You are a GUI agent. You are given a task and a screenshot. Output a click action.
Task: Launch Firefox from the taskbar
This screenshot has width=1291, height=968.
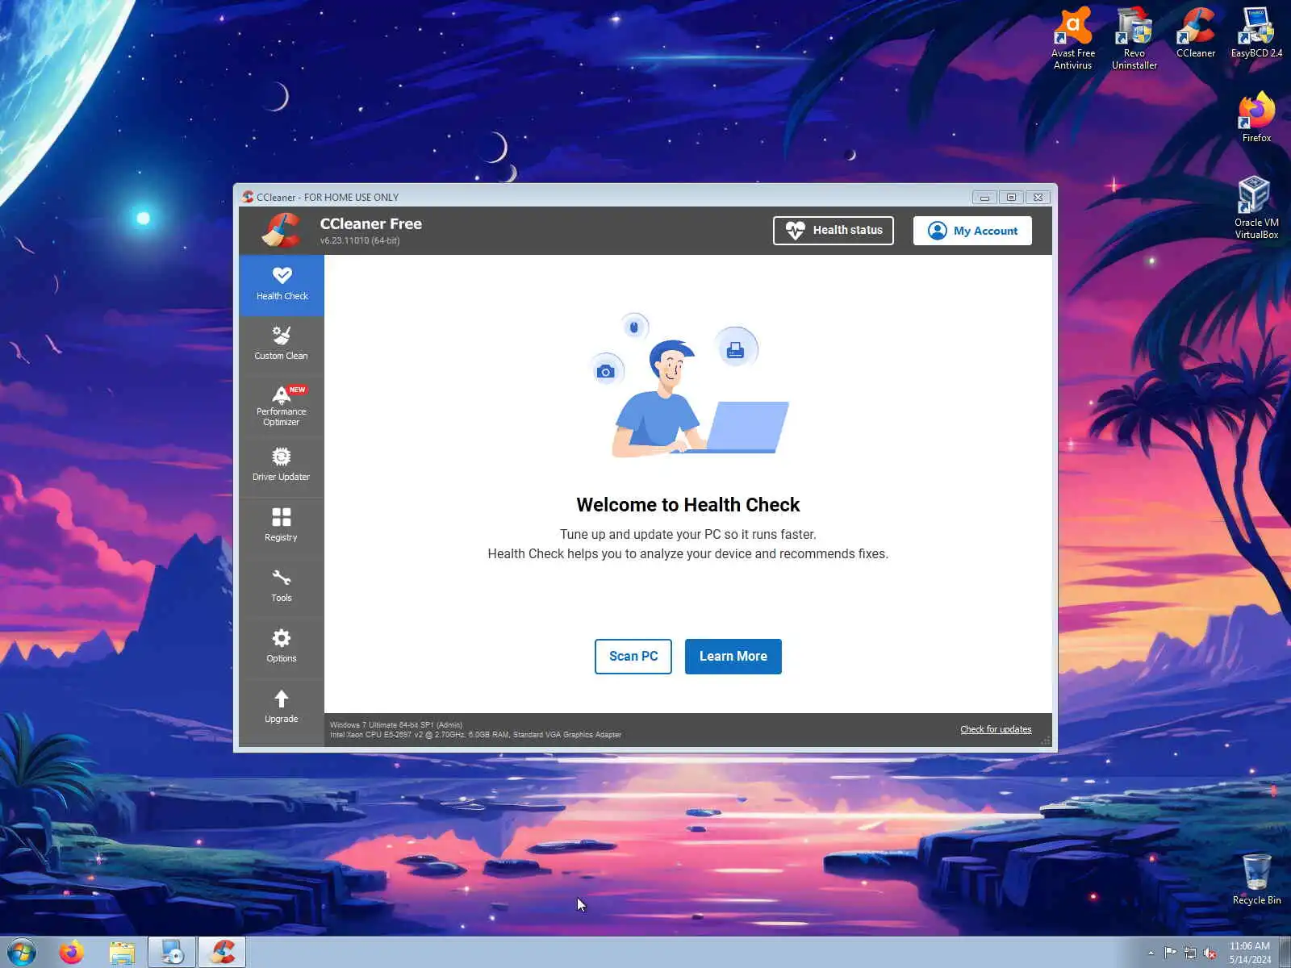point(72,953)
